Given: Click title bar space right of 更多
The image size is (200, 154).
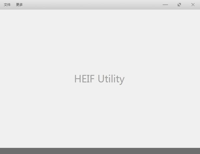Looking at the screenshot, I should click(92, 5).
